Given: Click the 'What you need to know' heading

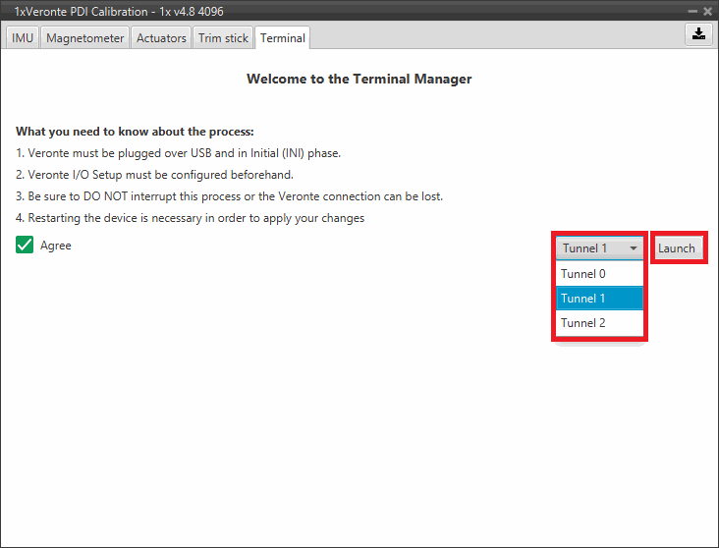Looking at the screenshot, I should pyautogui.click(x=136, y=132).
